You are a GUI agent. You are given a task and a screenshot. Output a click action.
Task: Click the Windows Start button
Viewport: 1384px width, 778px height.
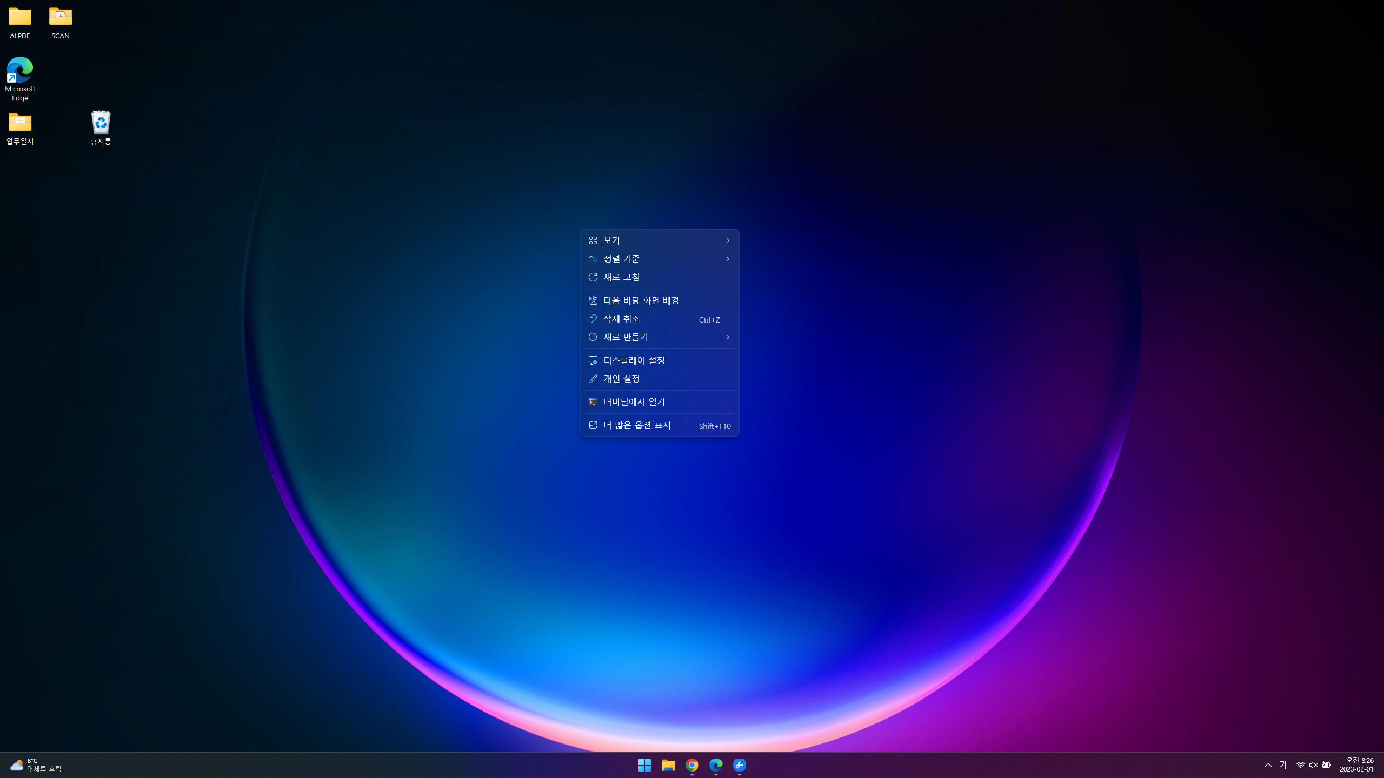coord(644,765)
